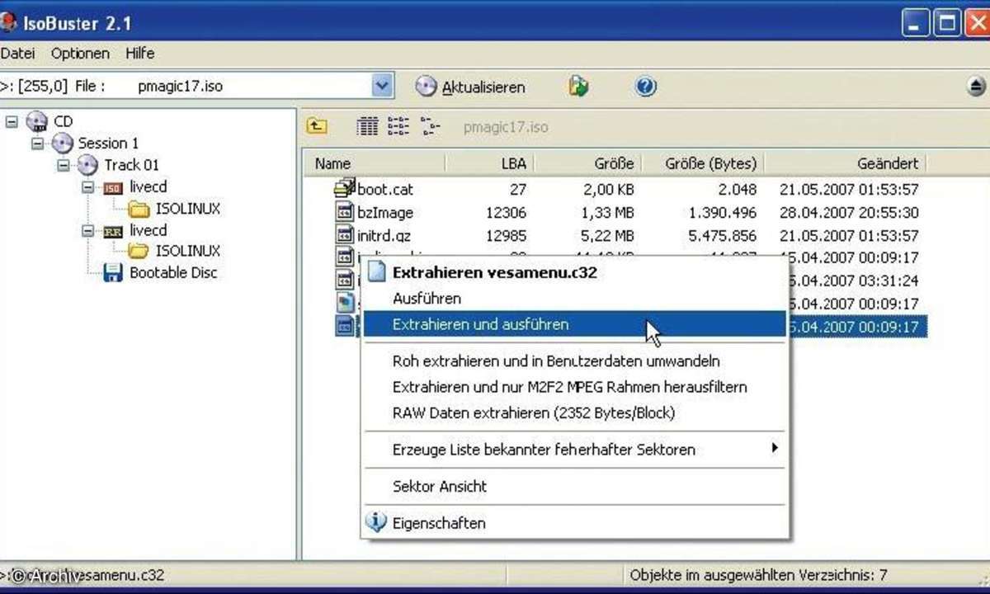
Task: Click date 21.05.2007 01:53:57 of boot.cat
Action: pos(849,190)
